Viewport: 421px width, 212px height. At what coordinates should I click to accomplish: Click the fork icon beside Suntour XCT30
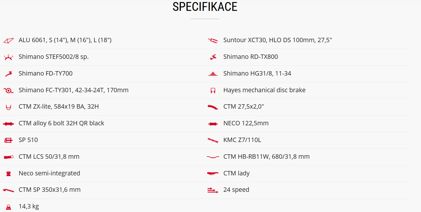(213, 40)
